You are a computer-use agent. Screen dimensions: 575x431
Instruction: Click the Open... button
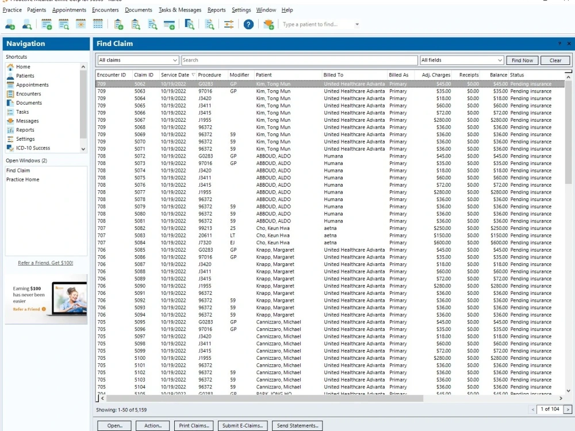(x=115, y=425)
